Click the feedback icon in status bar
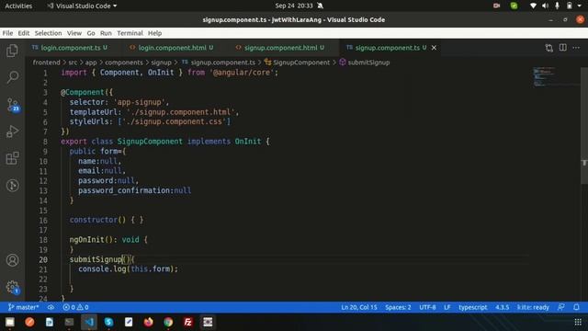This screenshot has height=331, width=588. click(x=561, y=307)
